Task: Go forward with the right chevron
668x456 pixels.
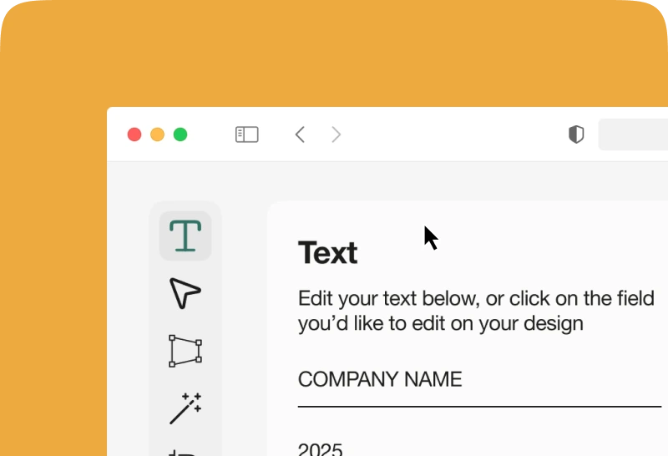Action: (x=336, y=134)
